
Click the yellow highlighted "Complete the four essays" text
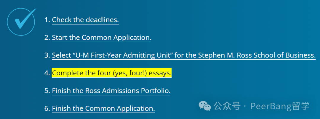pyautogui.click(x=112, y=73)
